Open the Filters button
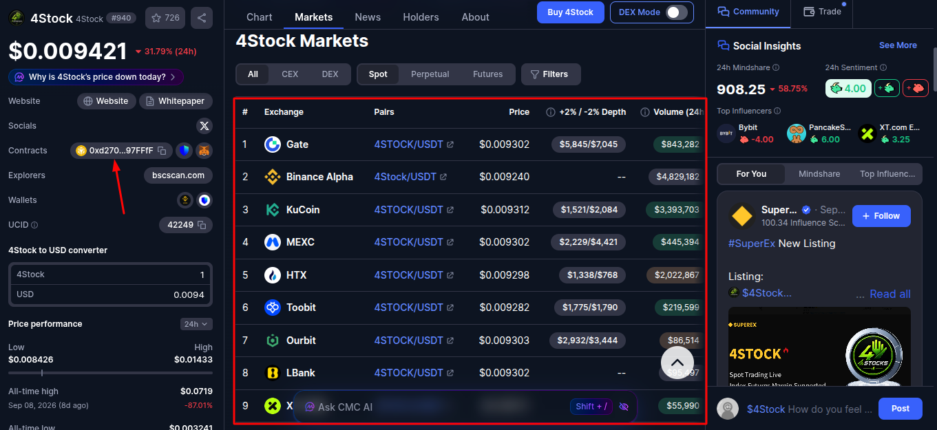 551,74
